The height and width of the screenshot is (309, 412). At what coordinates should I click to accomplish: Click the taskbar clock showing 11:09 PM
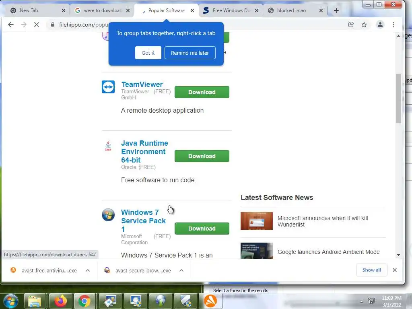[x=391, y=301]
